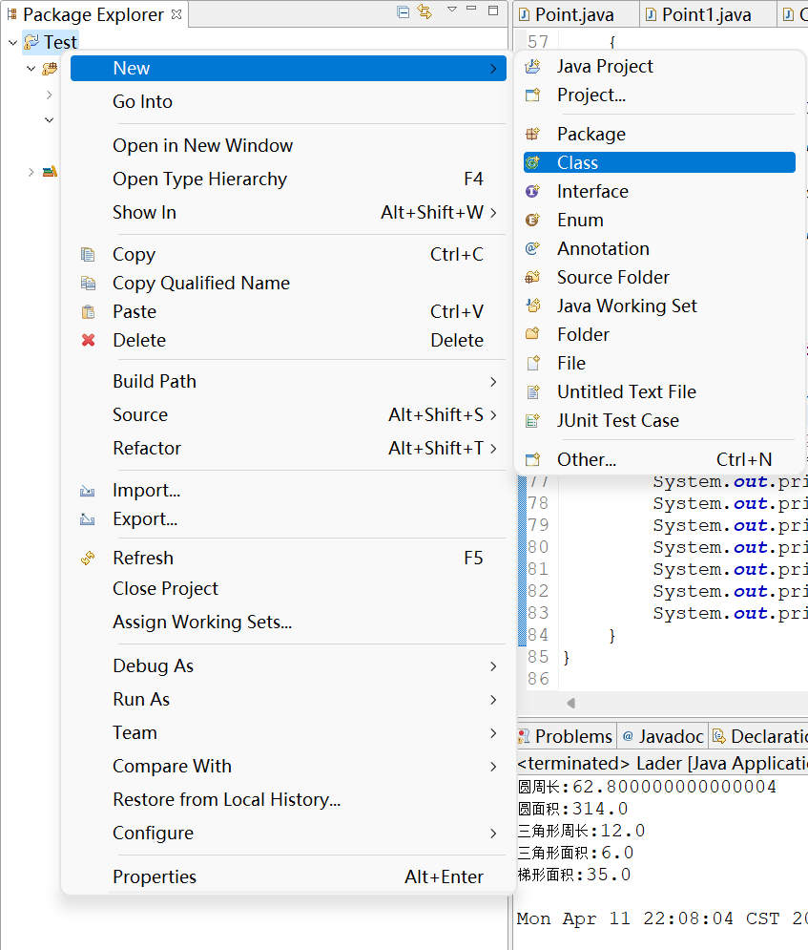Screen dimensions: 808x950
Task: Expand the Build Path submenu
Action: point(492,382)
